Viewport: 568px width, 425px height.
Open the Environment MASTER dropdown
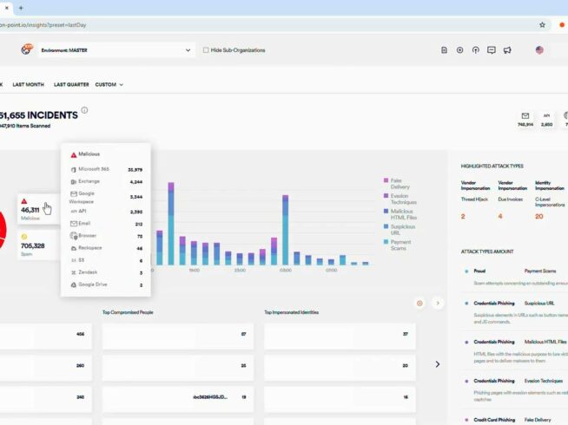click(x=116, y=50)
